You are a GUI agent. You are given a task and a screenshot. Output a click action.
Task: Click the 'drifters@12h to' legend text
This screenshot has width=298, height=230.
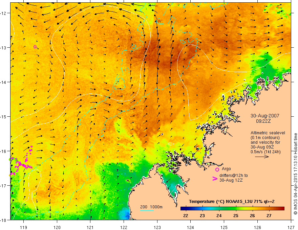(x=234, y=176)
